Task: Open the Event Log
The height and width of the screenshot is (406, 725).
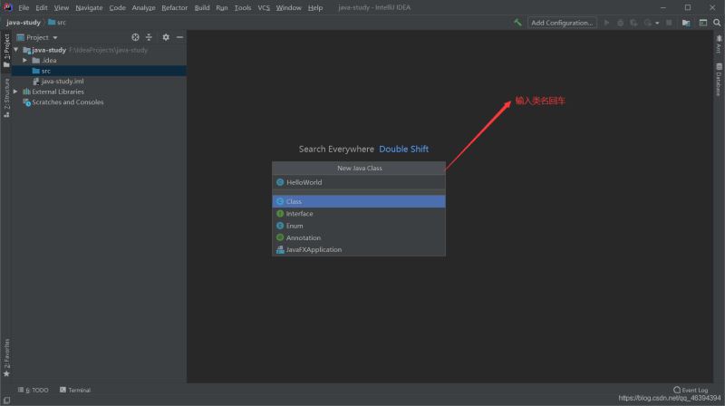Action: (696, 390)
